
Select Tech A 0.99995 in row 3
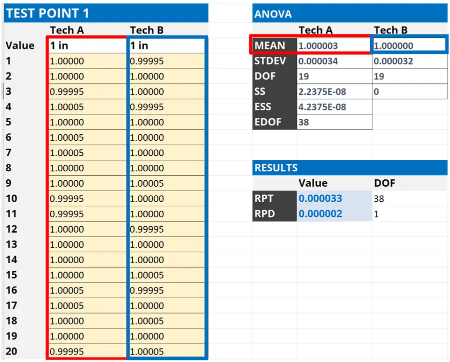tap(87, 91)
